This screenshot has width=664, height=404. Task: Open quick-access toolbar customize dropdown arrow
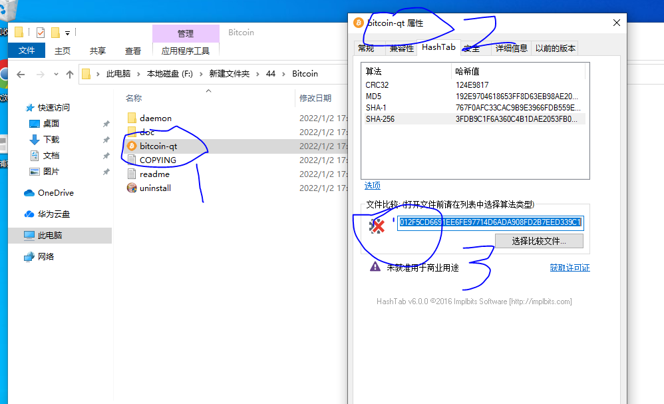coord(67,33)
